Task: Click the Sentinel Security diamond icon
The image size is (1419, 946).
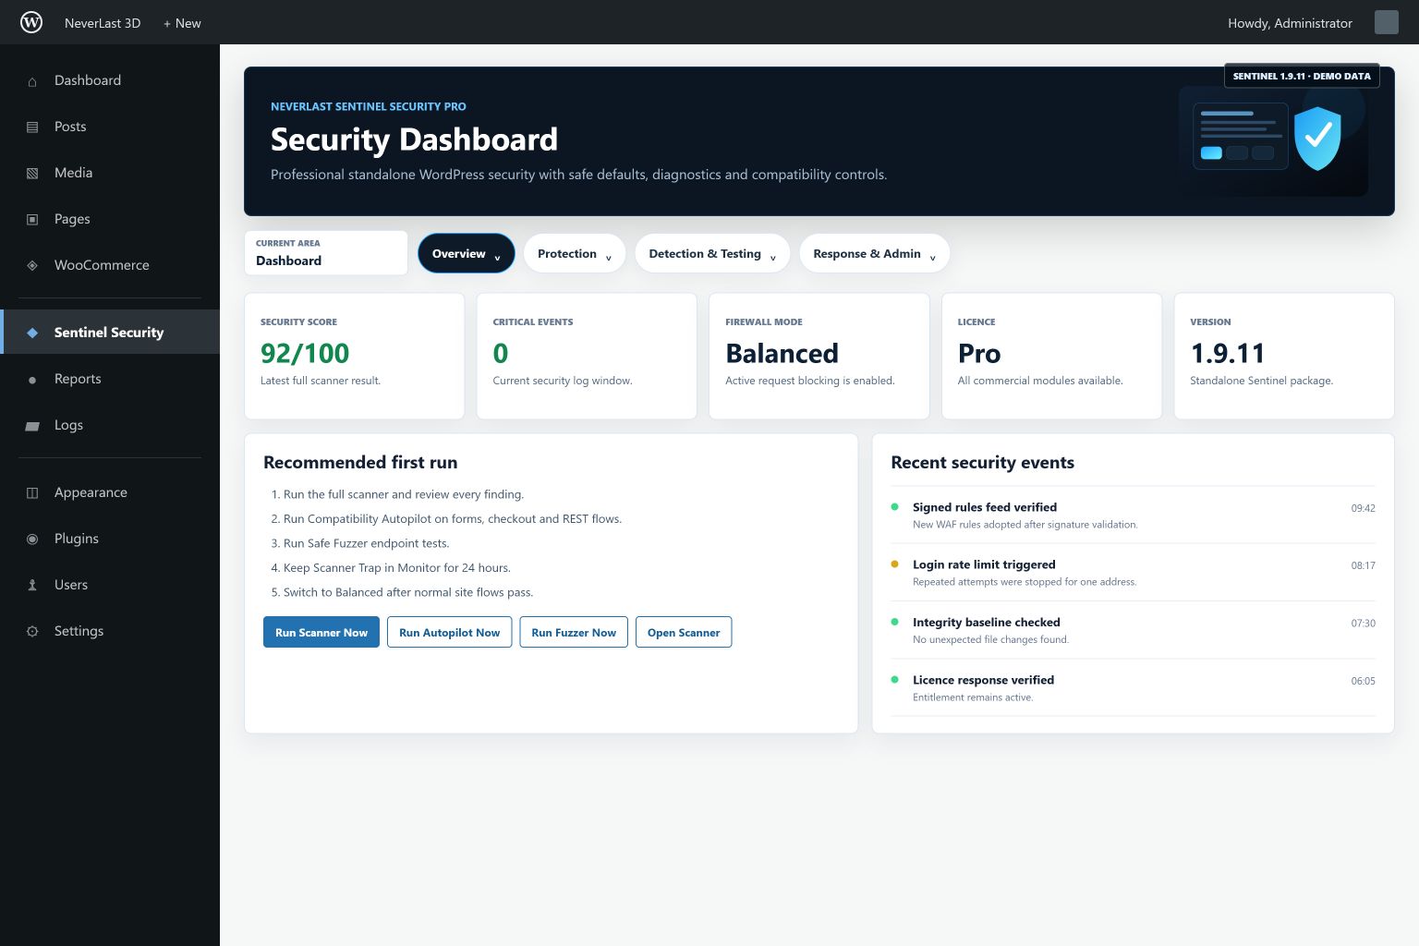Action: [32, 333]
